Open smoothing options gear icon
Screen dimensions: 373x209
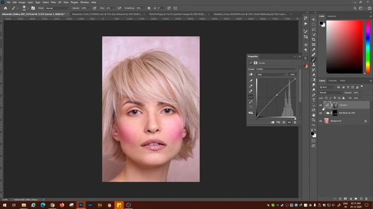[x=149, y=8]
